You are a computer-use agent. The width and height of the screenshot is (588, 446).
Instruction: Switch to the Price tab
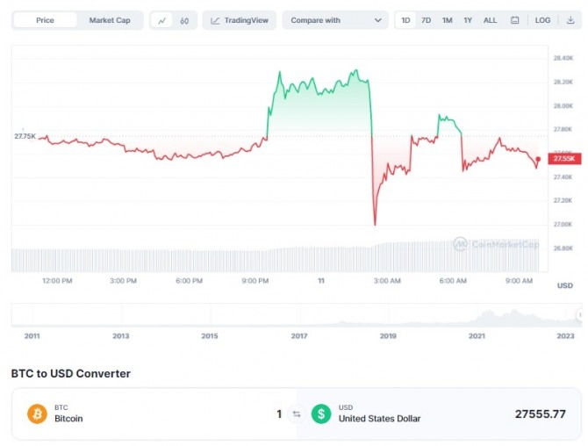pos(45,20)
